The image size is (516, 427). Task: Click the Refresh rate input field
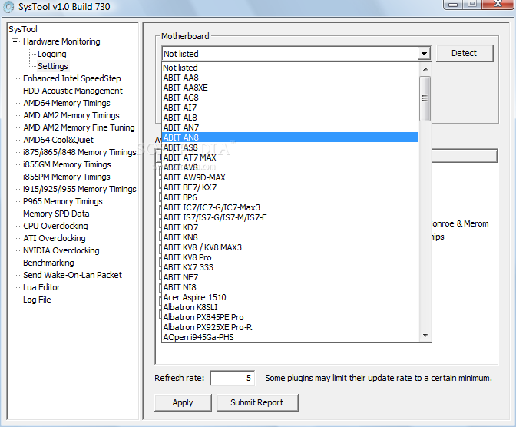(x=233, y=378)
